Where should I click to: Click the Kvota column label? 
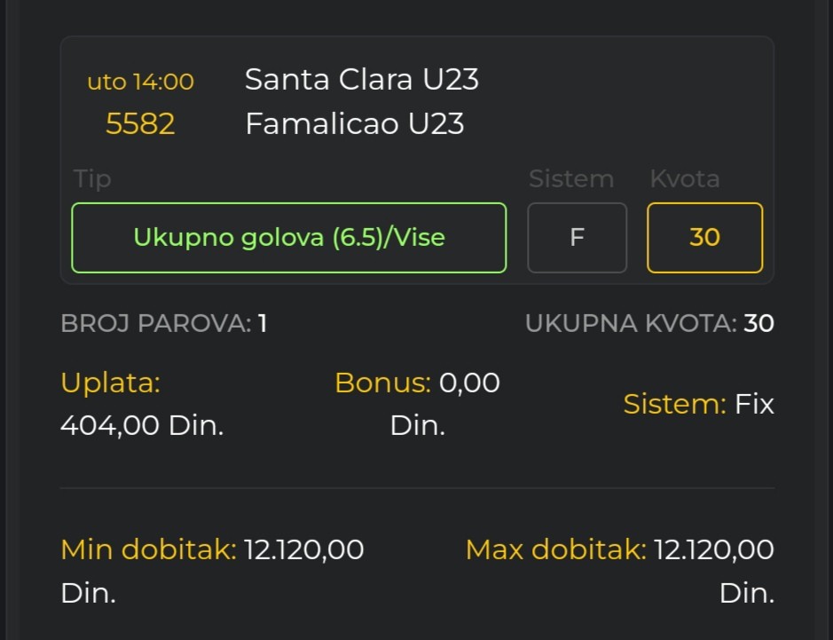684,179
